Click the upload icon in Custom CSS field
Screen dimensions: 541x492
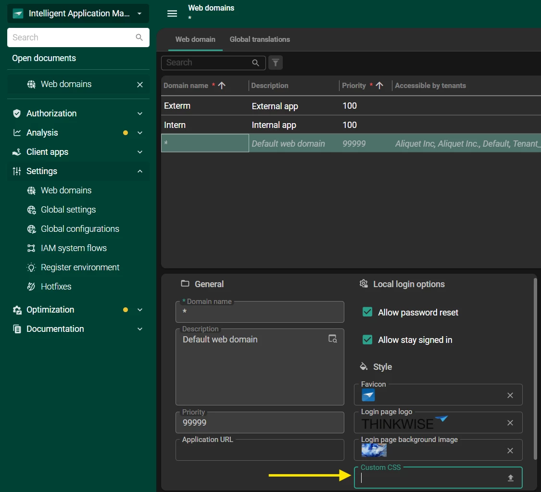(510, 478)
